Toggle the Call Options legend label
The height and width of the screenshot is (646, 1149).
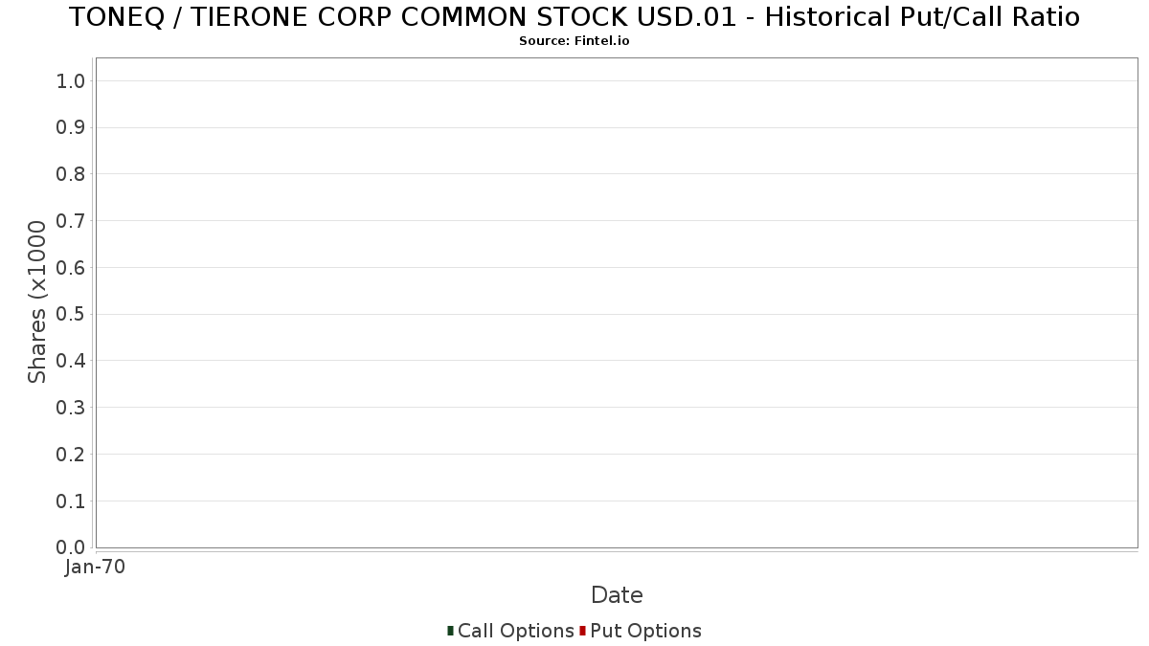(515, 631)
